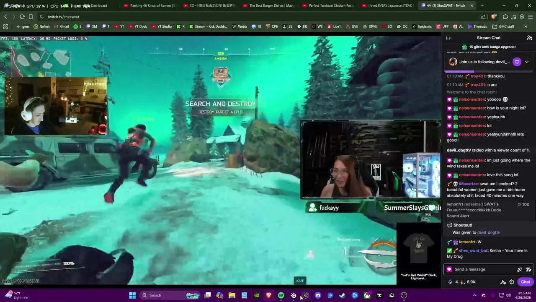Open the chat community users list
536x302 pixels.
click(529, 38)
